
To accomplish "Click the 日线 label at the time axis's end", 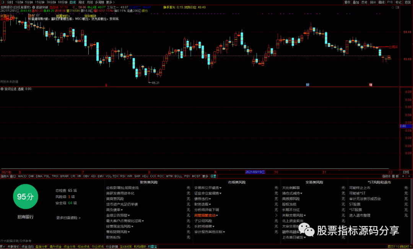I will (x=406, y=172).
